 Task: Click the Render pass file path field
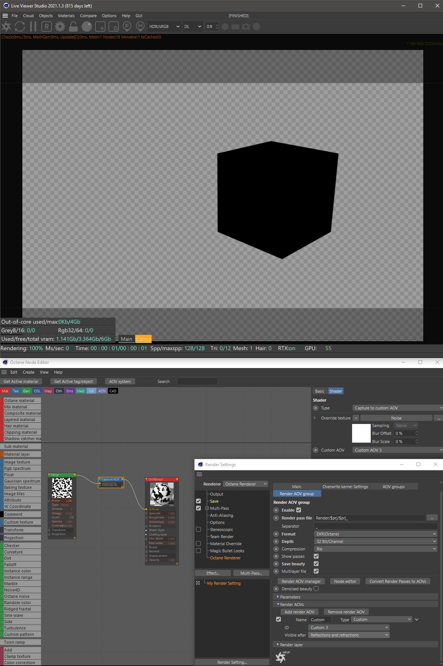click(x=369, y=518)
